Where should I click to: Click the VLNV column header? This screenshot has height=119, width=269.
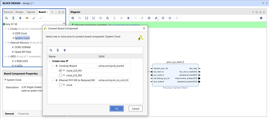114,56
